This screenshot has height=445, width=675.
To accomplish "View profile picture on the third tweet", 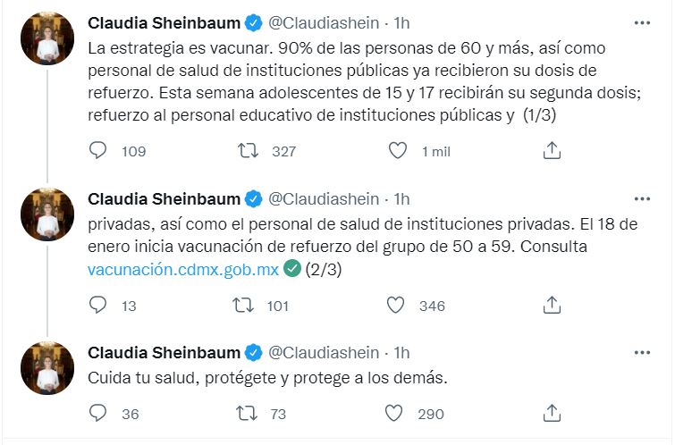I will (x=47, y=368).
